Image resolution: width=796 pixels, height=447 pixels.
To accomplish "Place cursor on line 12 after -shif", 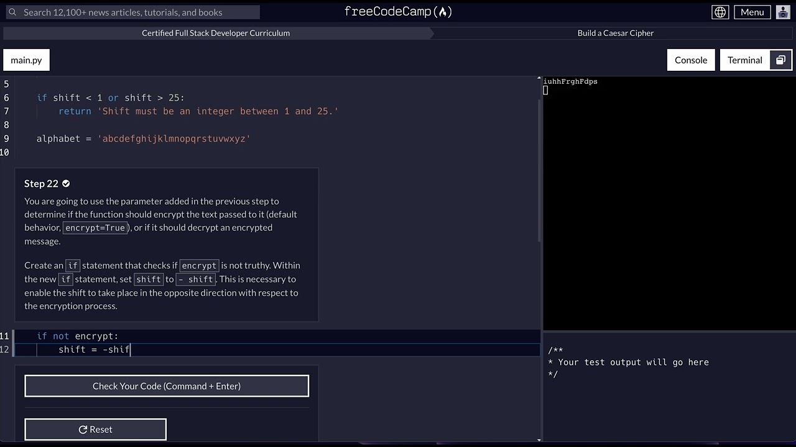I will pyautogui.click(x=131, y=350).
